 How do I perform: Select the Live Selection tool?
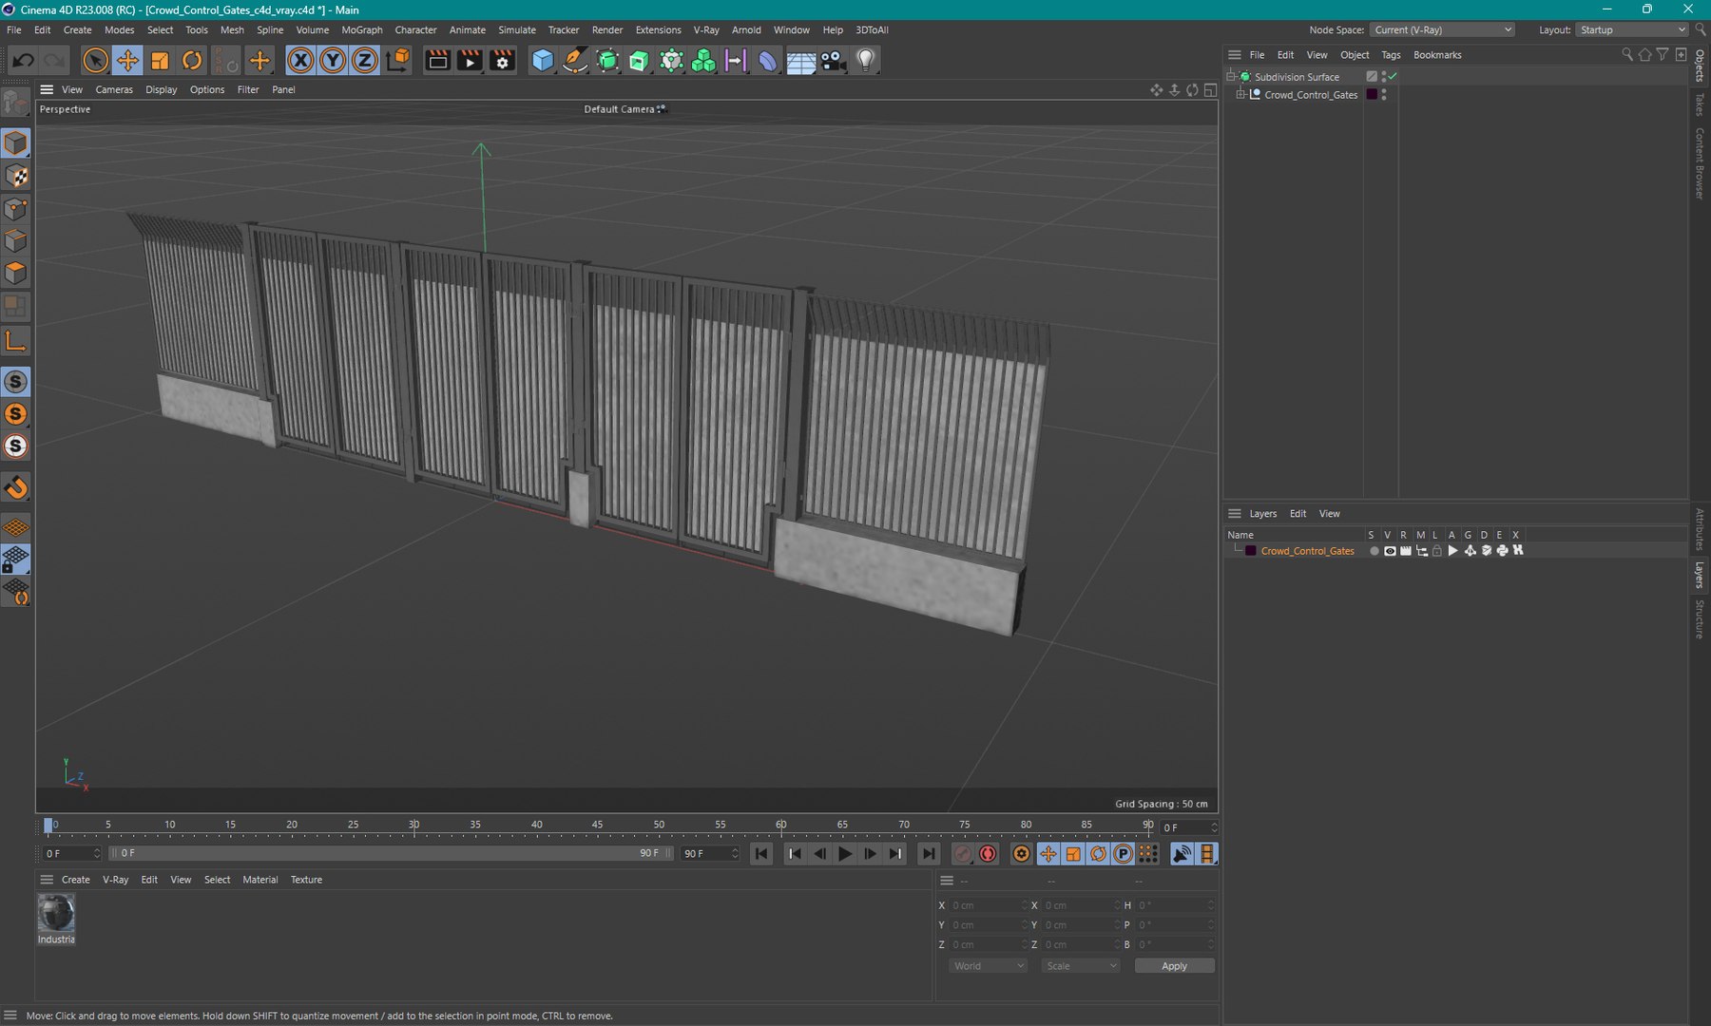[x=95, y=61]
